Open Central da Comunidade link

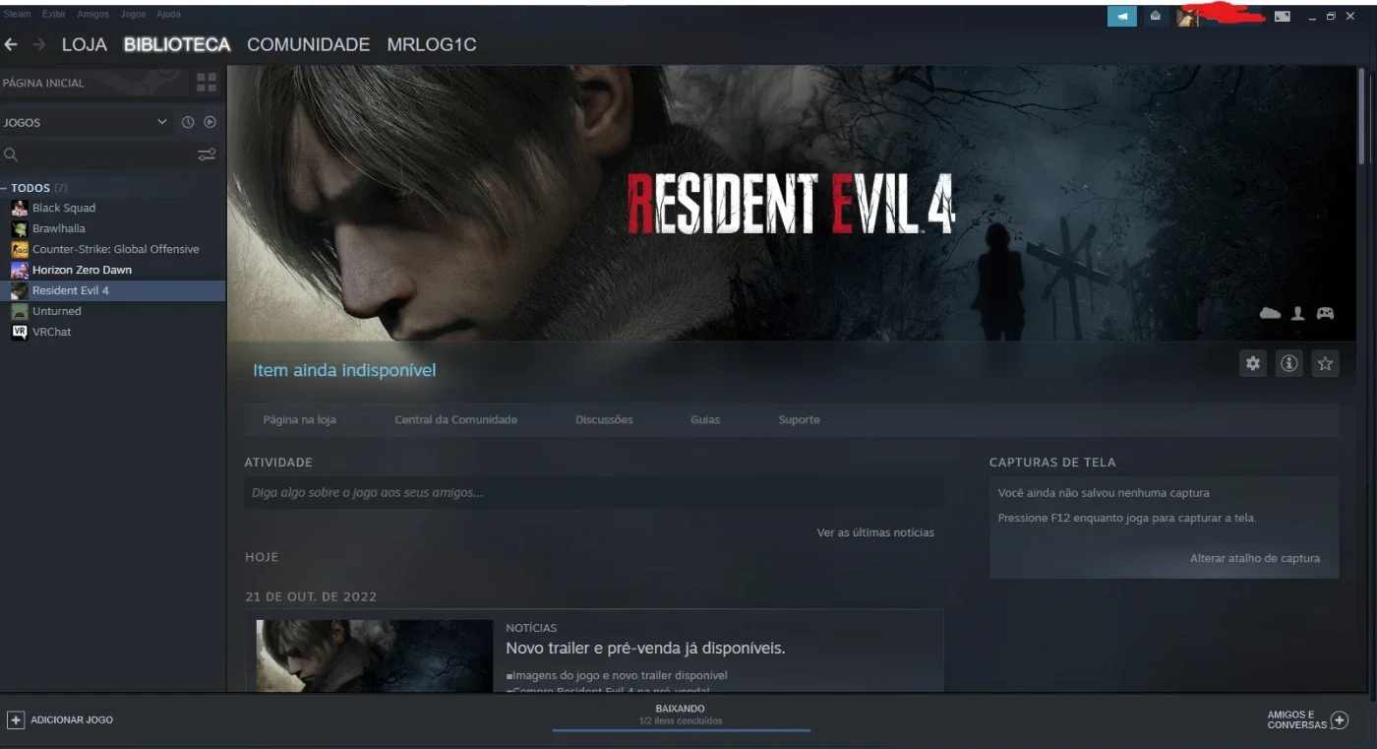click(455, 419)
